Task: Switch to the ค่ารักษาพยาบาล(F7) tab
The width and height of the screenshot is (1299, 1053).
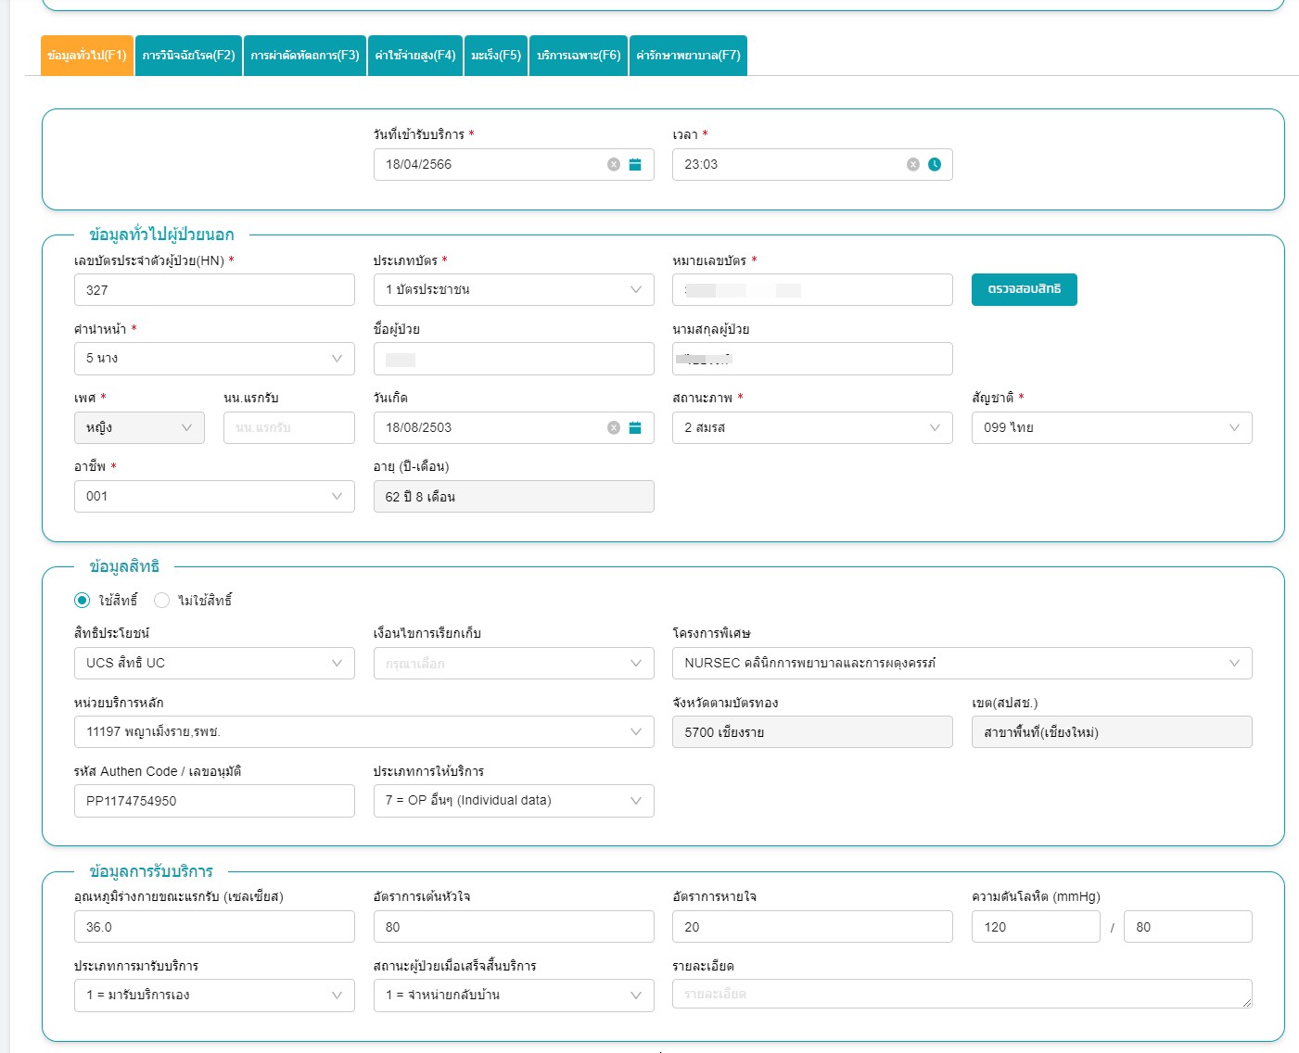Action: pos(689,55)
